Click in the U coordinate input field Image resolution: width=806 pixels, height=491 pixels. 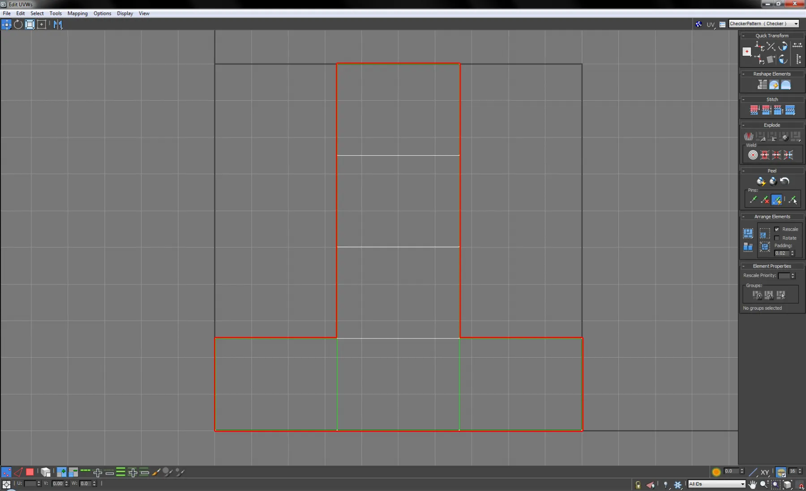[30, 483]
